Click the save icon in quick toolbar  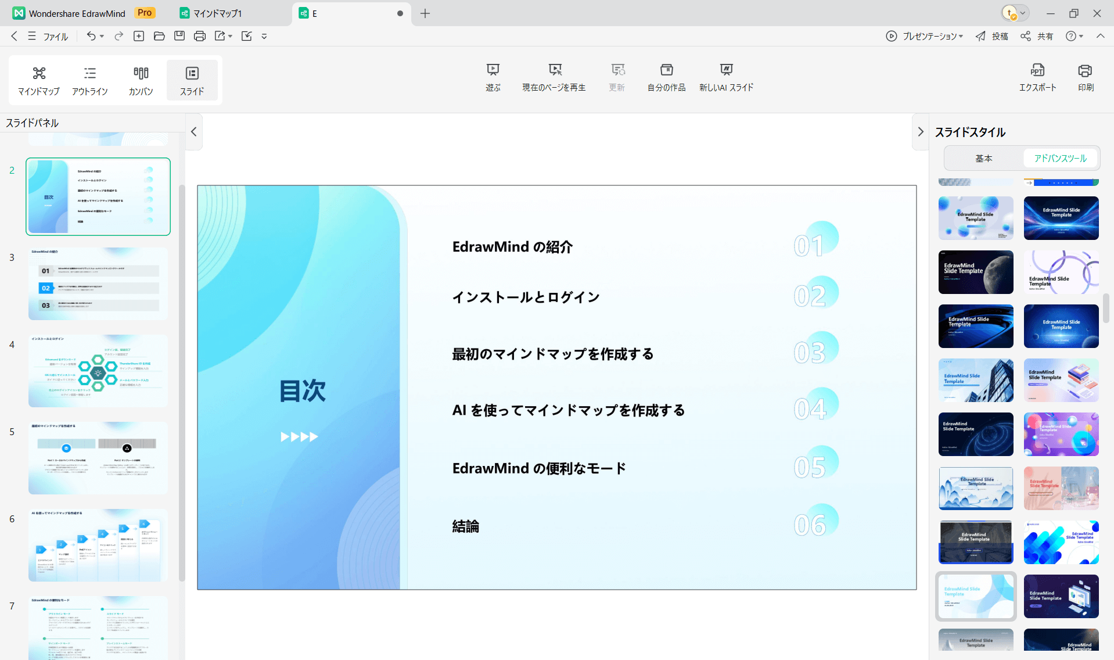pyautogui.click(x=179, y=36)
